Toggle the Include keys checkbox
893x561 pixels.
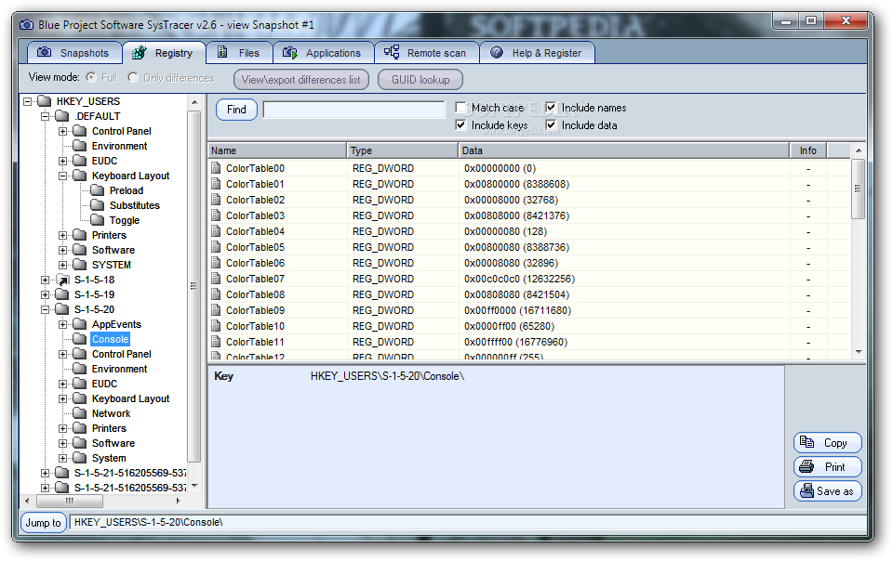pos(460,125)
